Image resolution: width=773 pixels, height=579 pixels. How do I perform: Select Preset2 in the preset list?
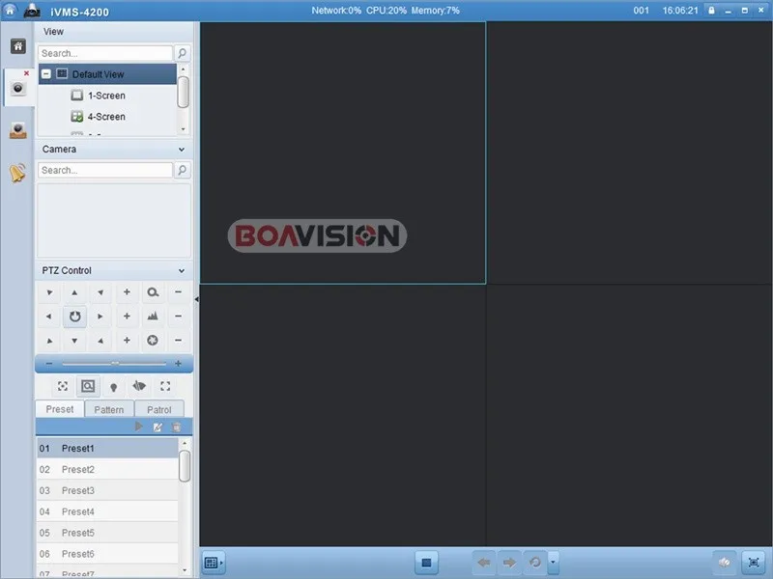click(x=107, y=469)
